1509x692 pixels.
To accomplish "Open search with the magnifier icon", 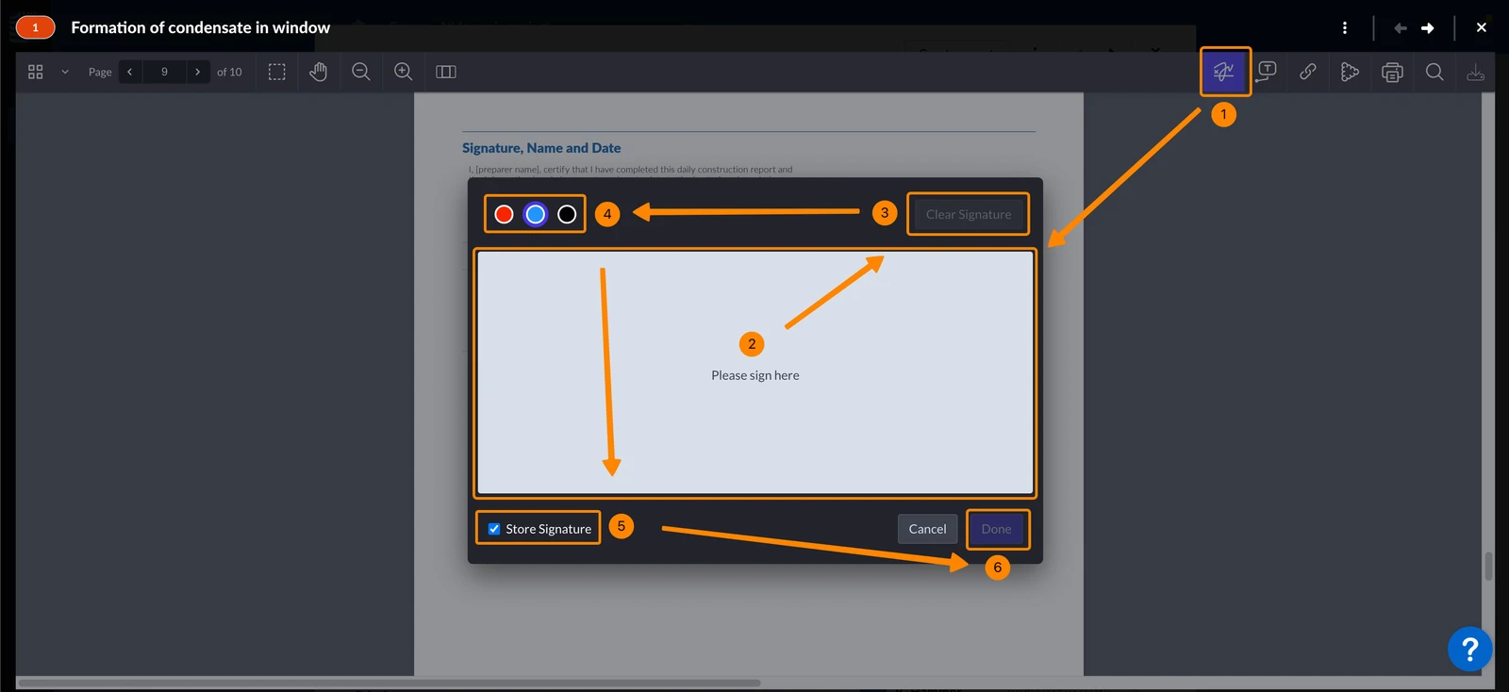I will pyautogui.click(x=1434, y=72).
